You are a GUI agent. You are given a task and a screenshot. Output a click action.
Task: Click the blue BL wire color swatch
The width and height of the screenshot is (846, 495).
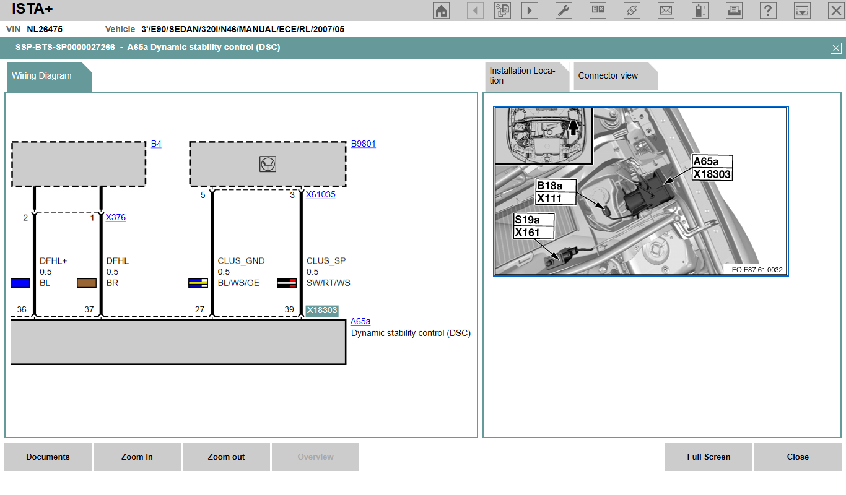pyautogui.click(x=20, y=283)
